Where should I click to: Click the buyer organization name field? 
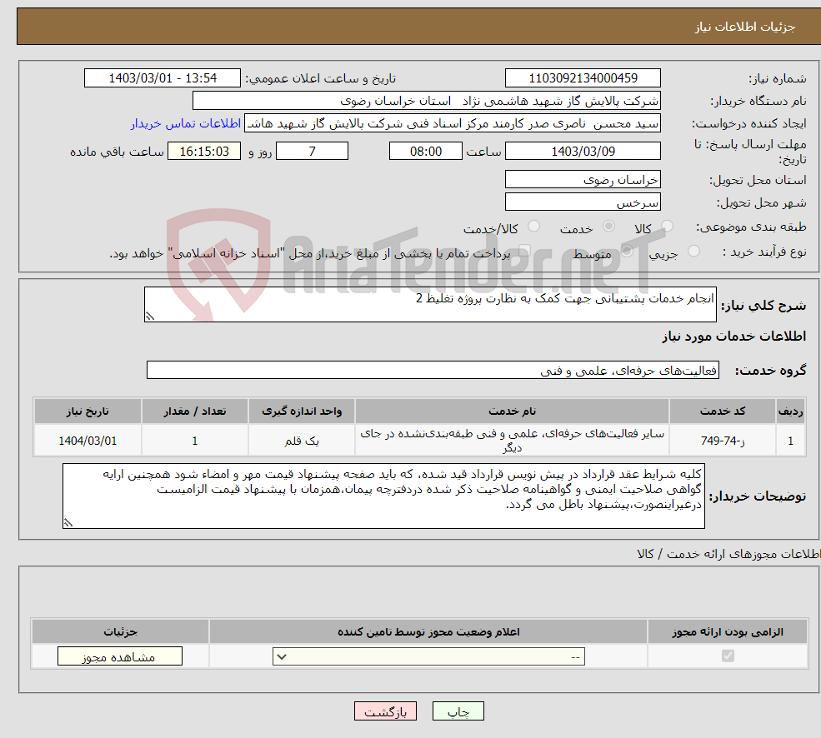point(427,101)
